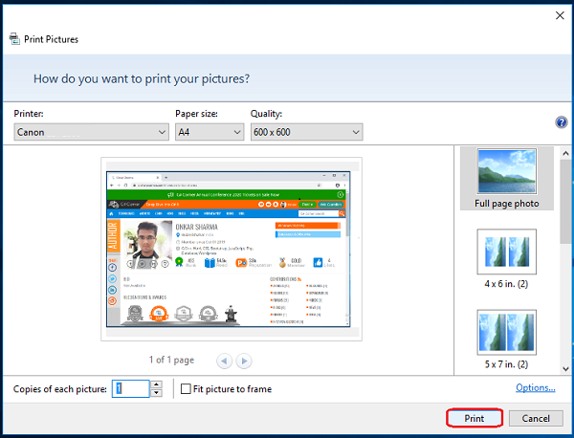574x438 pixels.
Task: Click the blue help question mark icon
Action: [x=562, y=122]
